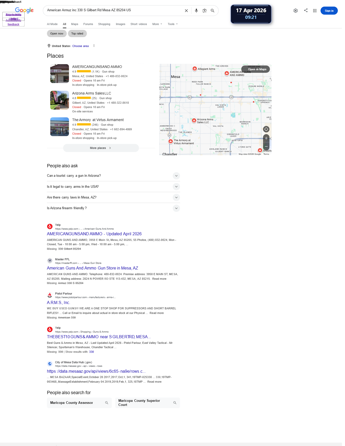This screenshot has width=345, height=446.
Task: Click the Yelp favicon for American Guns result
Action: (x=50, y=227)
